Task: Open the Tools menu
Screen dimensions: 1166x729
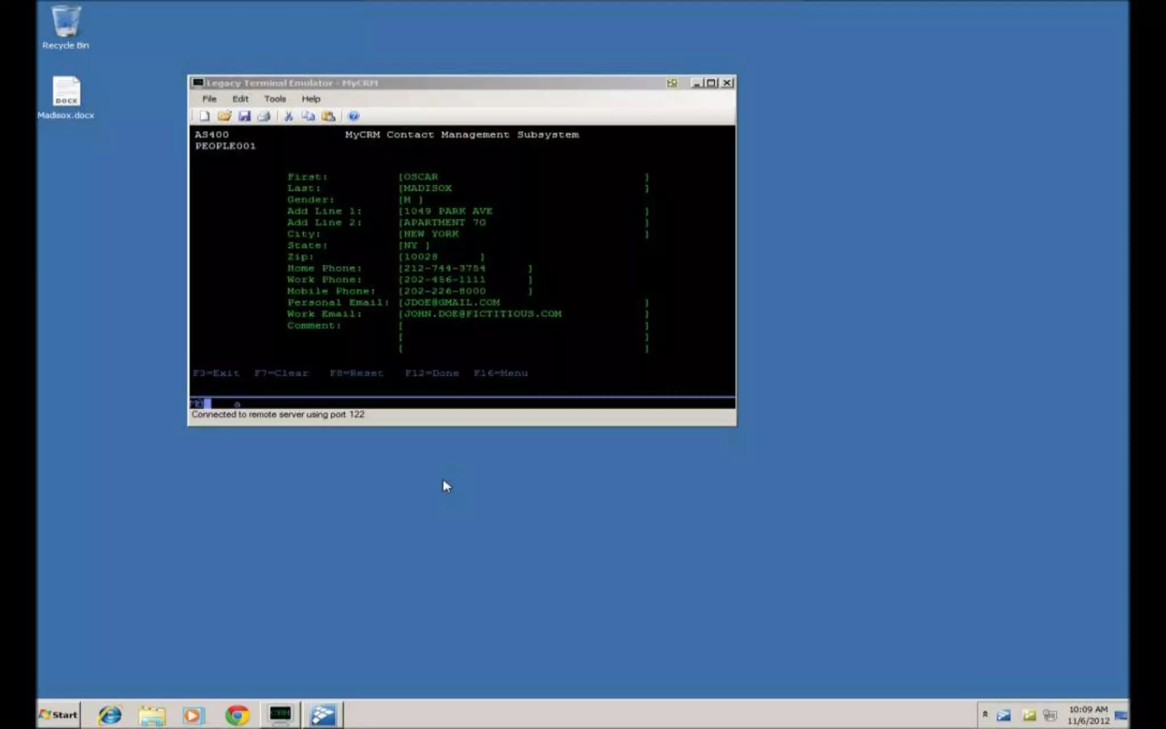Action: [275, 99]
